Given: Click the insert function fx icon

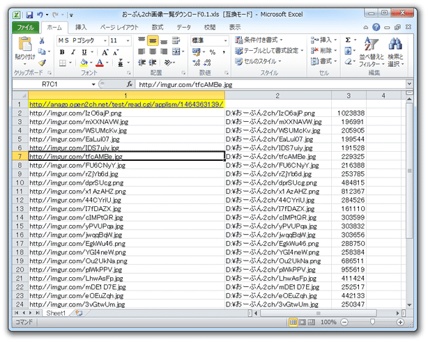Looking at the screenshot, I should tap(130, 84).
